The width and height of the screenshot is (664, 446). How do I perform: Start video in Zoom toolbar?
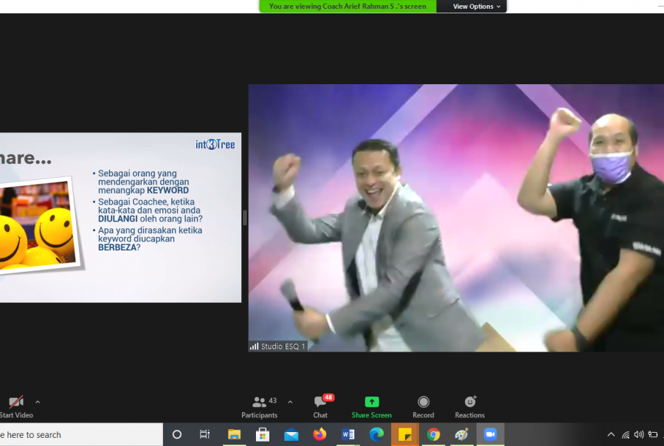pyautogui.click(x=15, y=405)
